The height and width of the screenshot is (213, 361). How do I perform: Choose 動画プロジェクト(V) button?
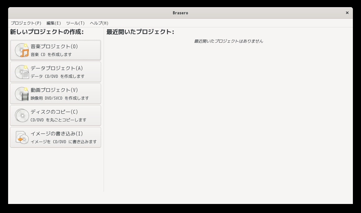tap(56, 94)
